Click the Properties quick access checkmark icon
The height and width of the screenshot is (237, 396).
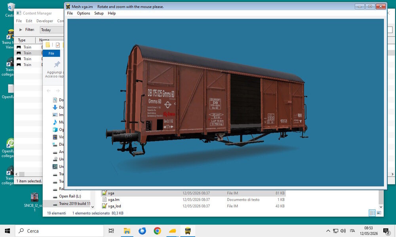[58, 45]
